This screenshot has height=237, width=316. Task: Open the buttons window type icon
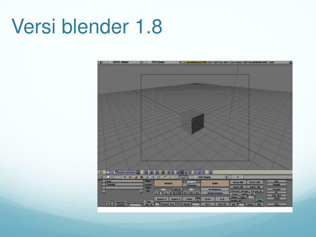point(101,177)
